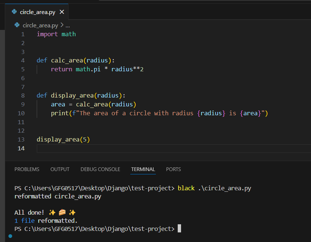
Task: Click line number 1 in the gutter
Action: (x=23, y=34)
